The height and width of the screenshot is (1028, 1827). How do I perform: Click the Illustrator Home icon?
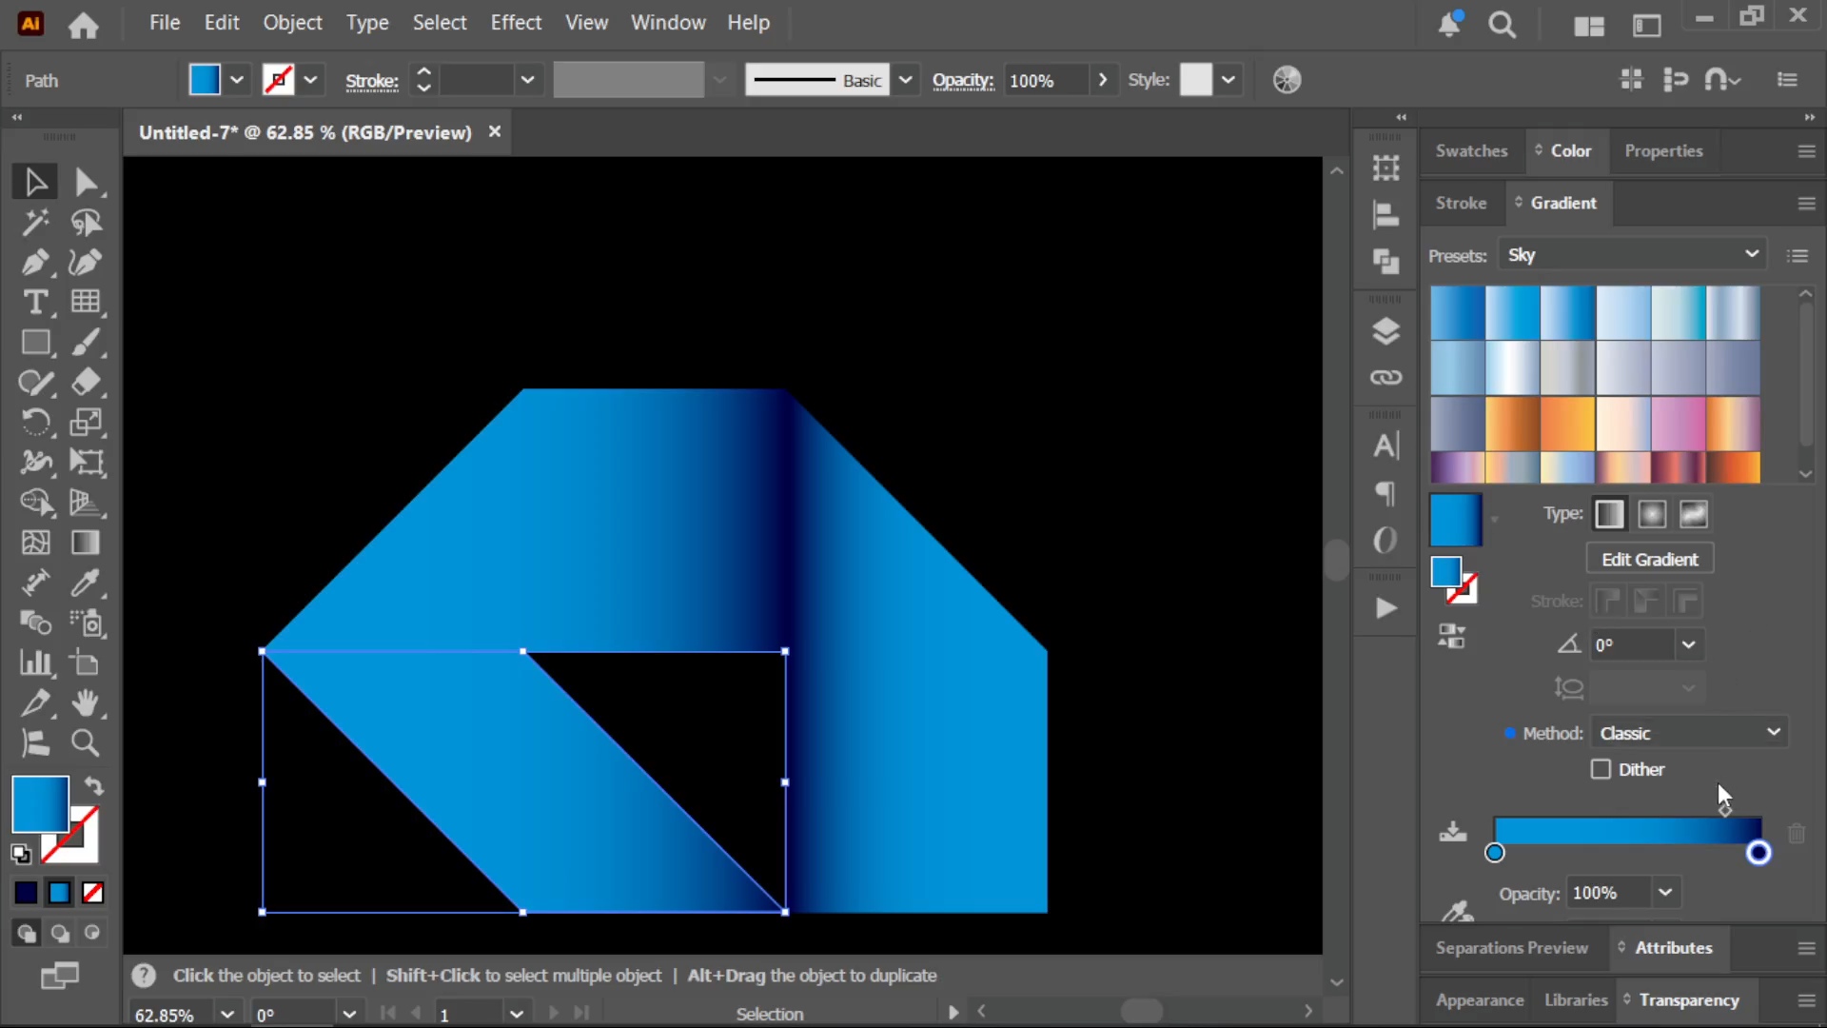tap(84, 24)
